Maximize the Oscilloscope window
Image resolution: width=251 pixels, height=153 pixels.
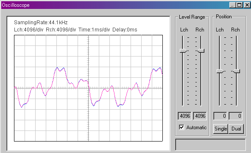239,5
